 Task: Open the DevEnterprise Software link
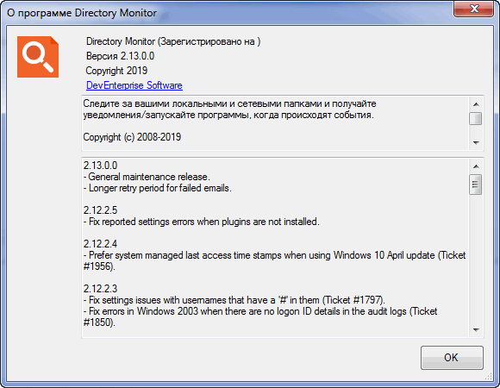pos(134,85)
